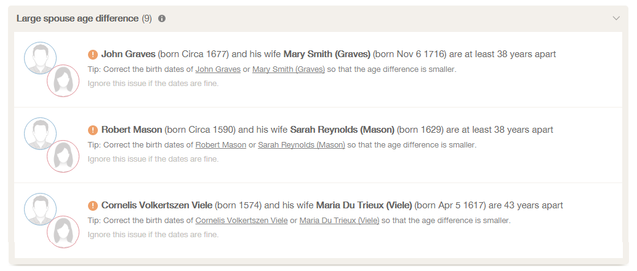Open Mary Smith's female avatar icon
637x271 pixels.
[63, 81]
